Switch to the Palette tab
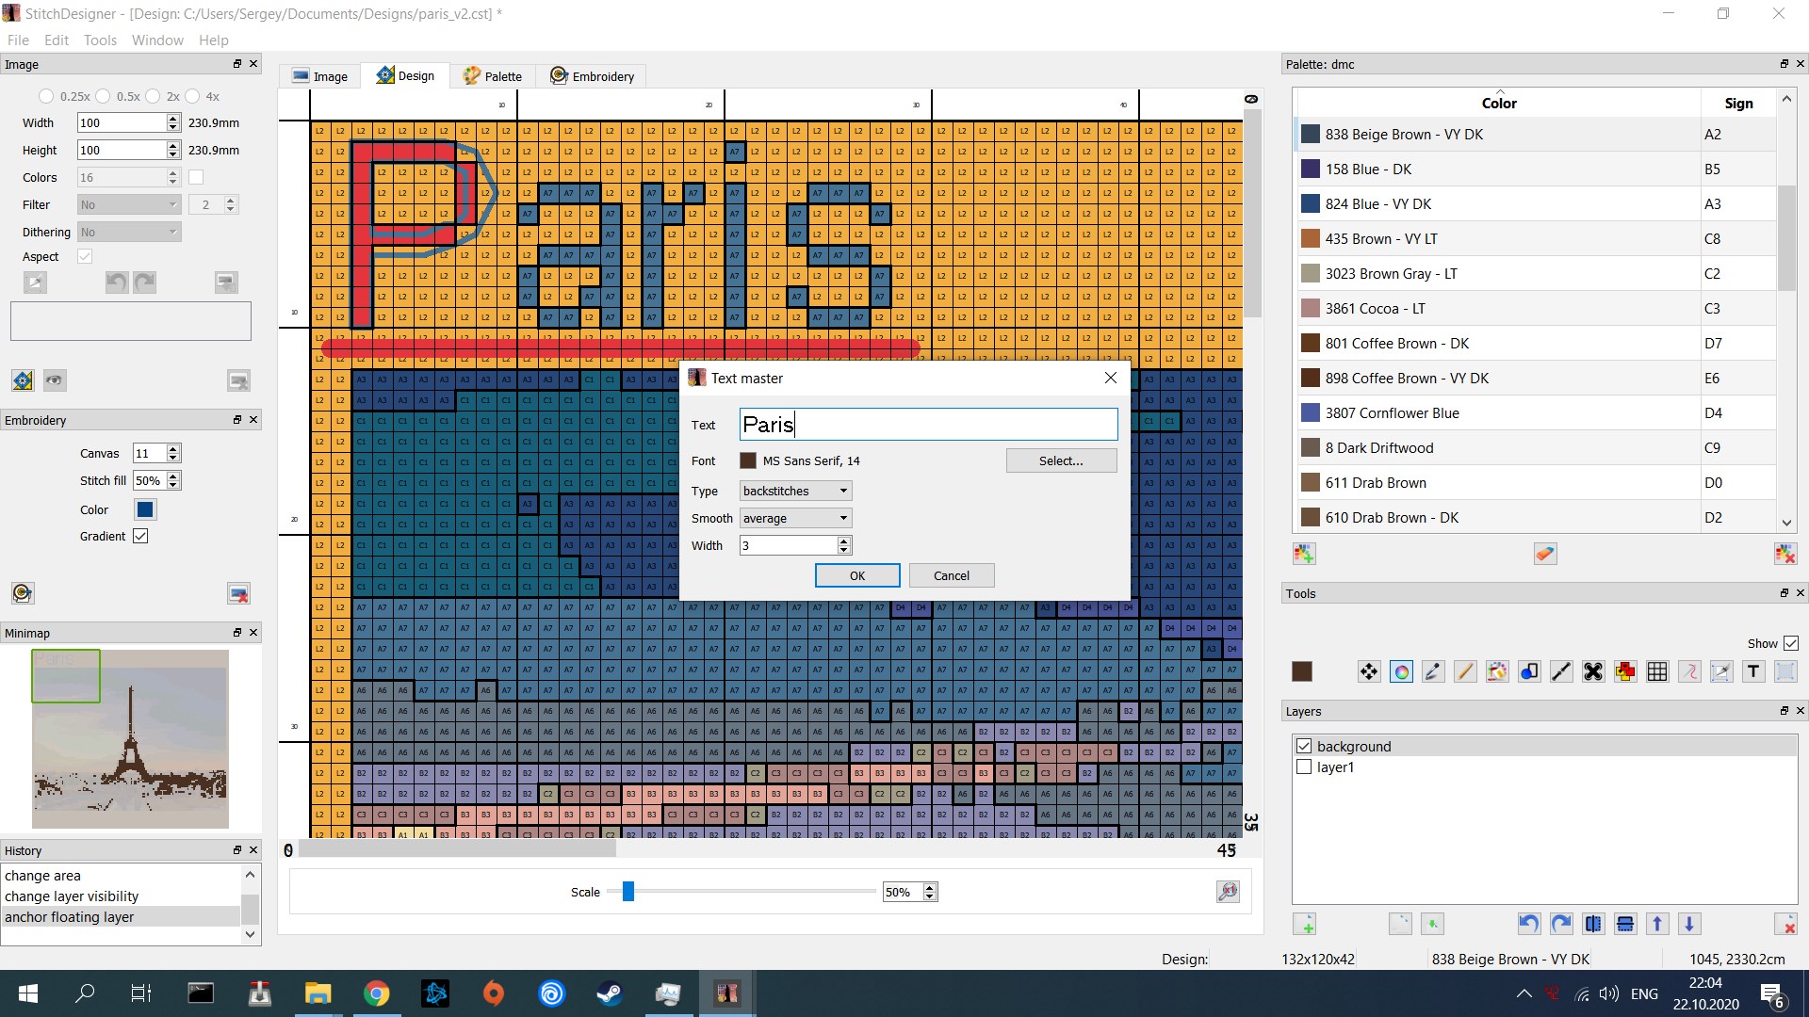1809x1017 pixels. click(x=493, y=75)
